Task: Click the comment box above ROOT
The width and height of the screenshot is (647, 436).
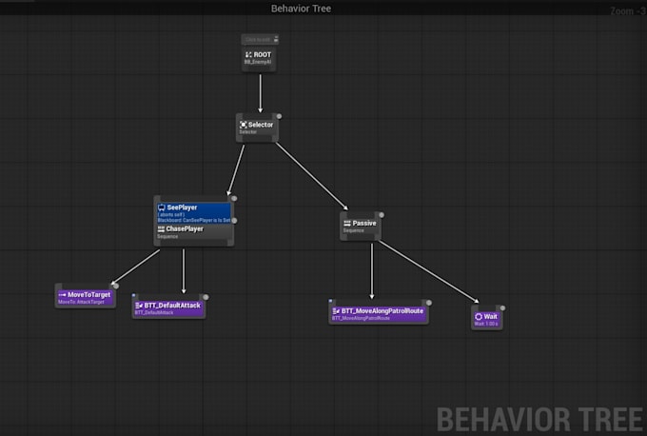Action: [260, 40]
